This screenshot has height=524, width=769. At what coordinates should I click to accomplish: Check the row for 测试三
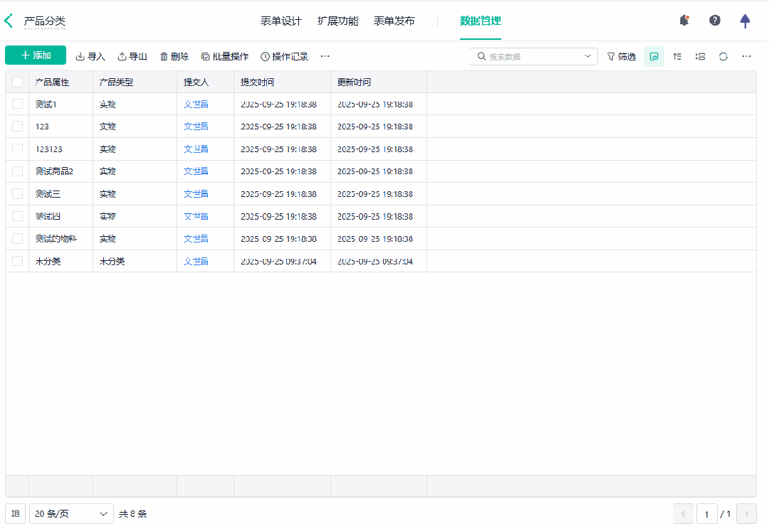(x=17, y=194)
